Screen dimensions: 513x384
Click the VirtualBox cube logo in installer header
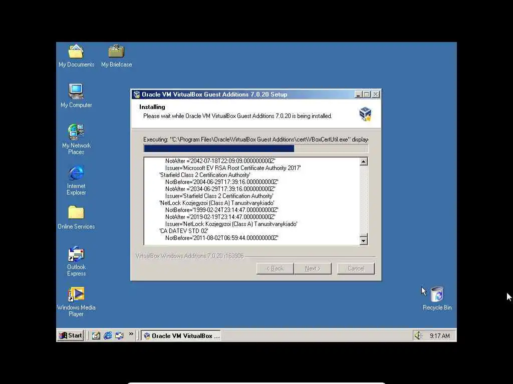click(365, 113)
